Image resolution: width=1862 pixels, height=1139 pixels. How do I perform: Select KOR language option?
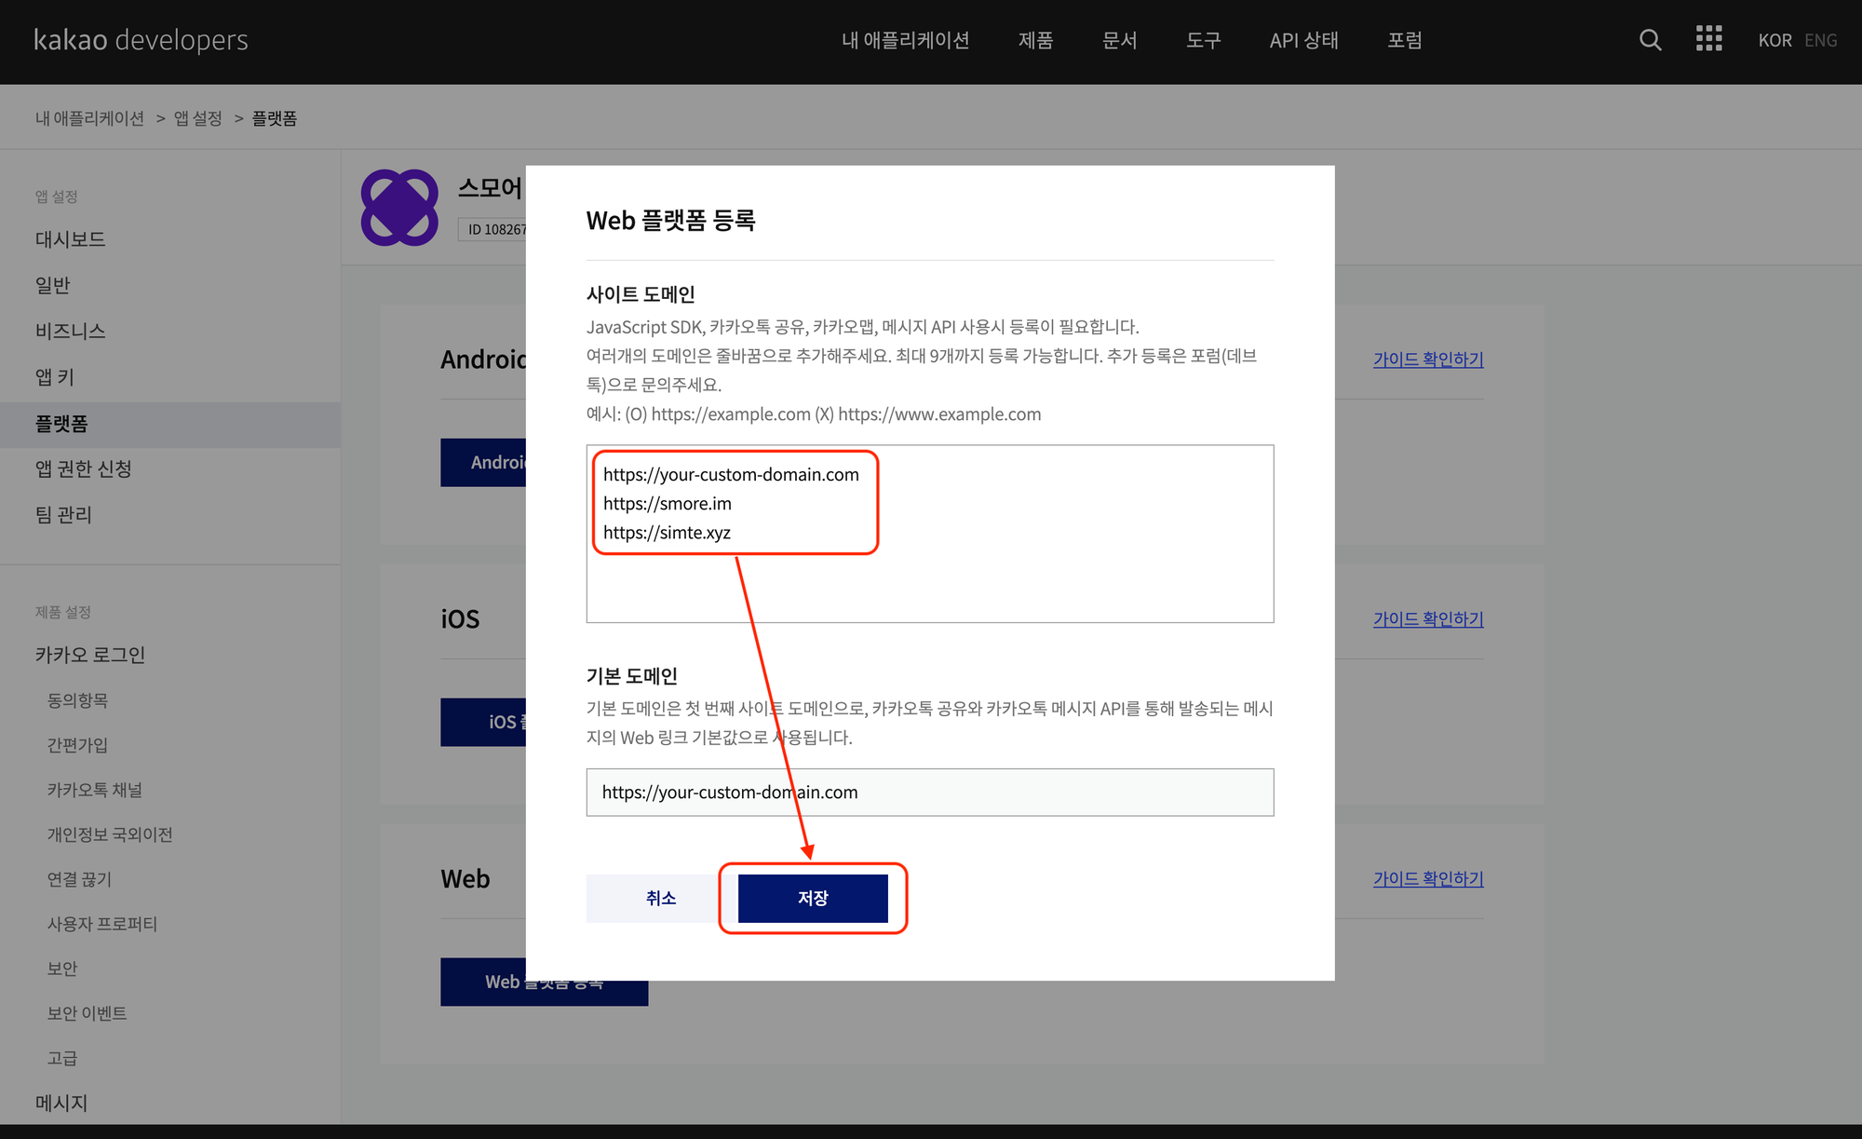coord(1774,40)
